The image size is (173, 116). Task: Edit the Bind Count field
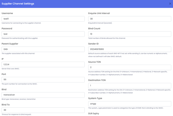(130, 34)
